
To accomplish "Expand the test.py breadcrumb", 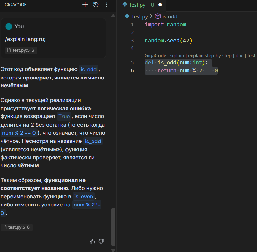I will 140,16.
